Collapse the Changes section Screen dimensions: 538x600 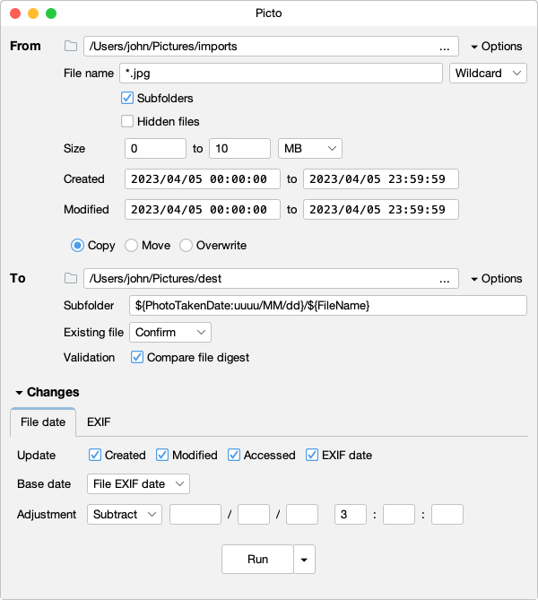[x=48, y=392]
